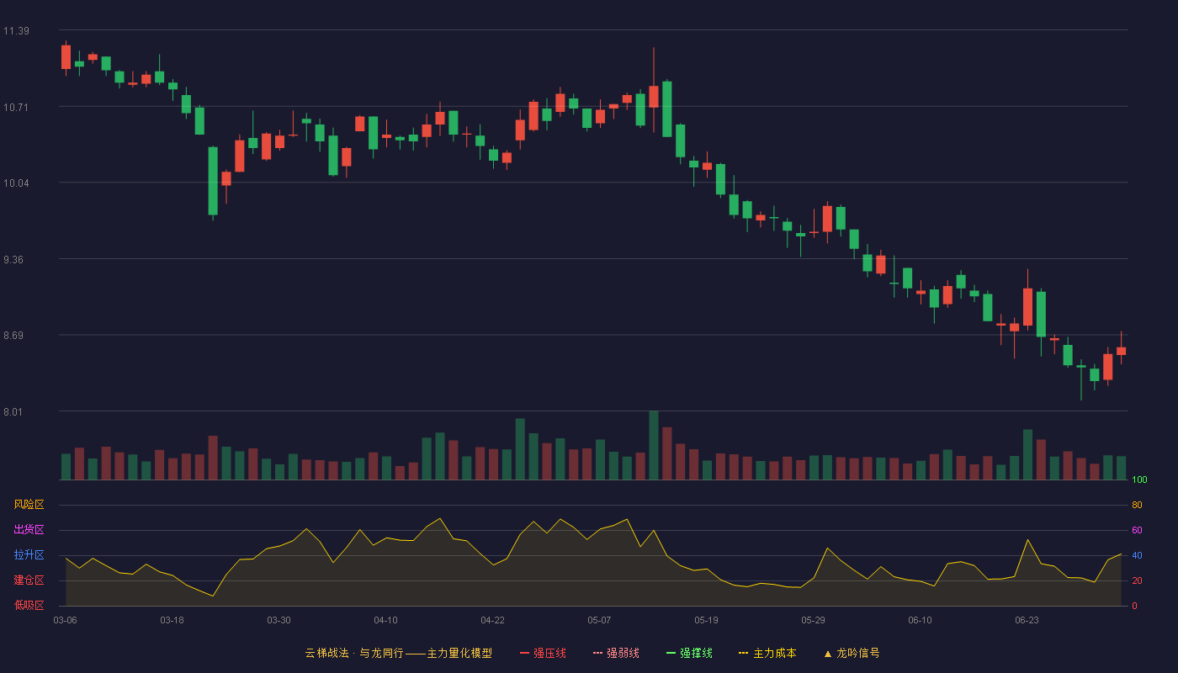Click the 03-18 date label
This screenshot has width=1178, height=673.
point(172,620)
